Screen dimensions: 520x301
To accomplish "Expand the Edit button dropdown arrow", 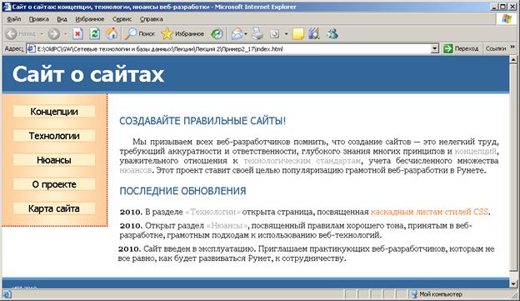I will pyautogui.click(x=286, y=33).
